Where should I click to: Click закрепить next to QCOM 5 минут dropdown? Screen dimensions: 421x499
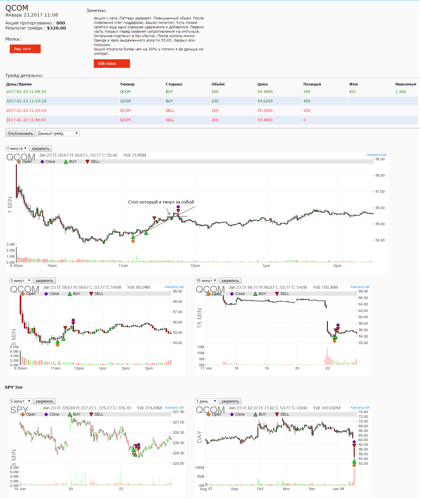pos(45,281)
